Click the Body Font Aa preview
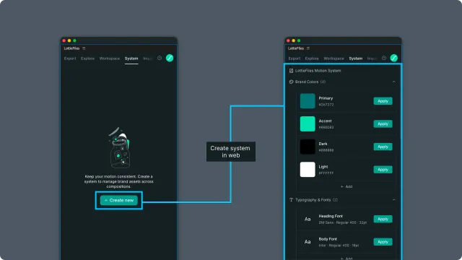This screenshot has height=260, width=462. pyautogui.click(x=308, y=242)
